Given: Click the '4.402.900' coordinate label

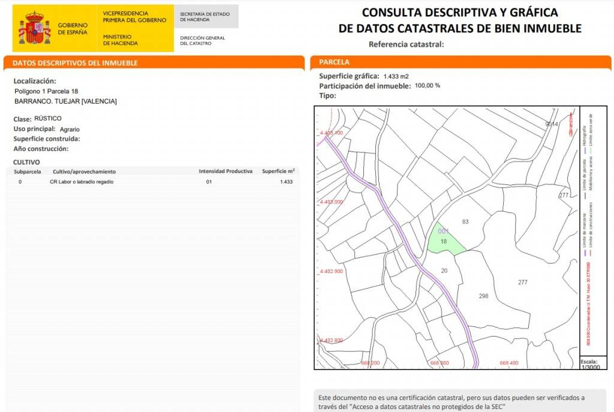Looking at the screenshot, I should point(331,271).
